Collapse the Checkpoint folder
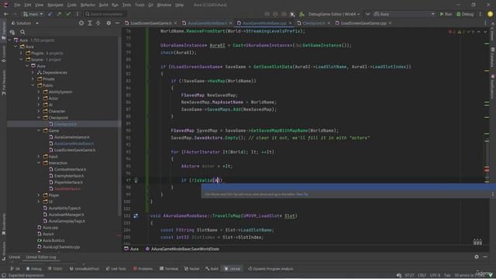 tap(39, 118)
